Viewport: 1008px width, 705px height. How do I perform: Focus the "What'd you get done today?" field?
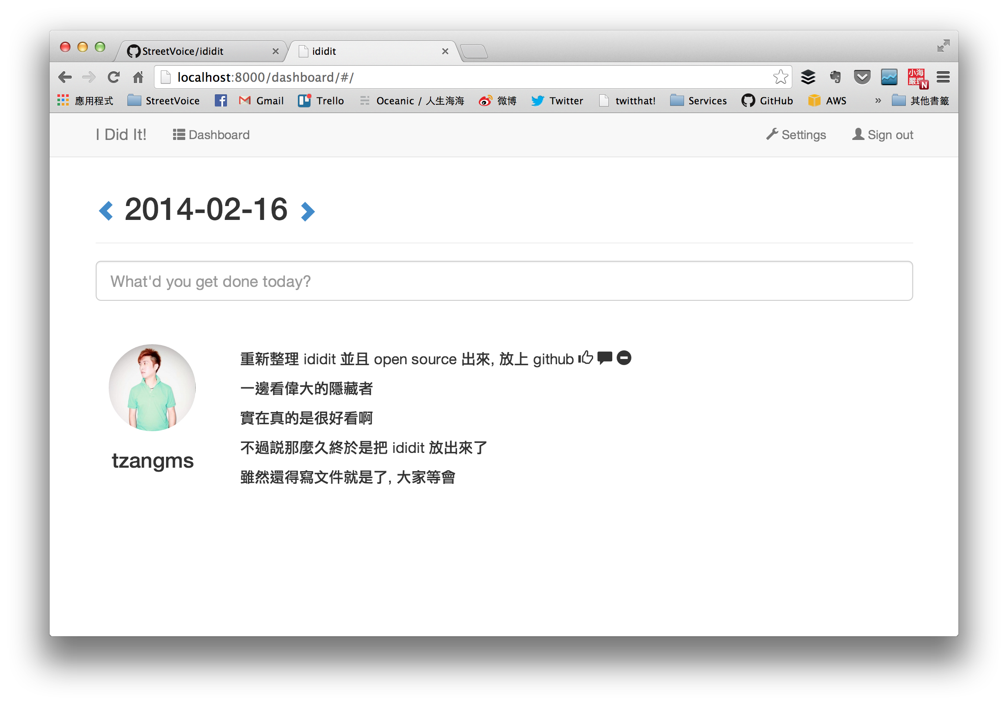(504, 281)
